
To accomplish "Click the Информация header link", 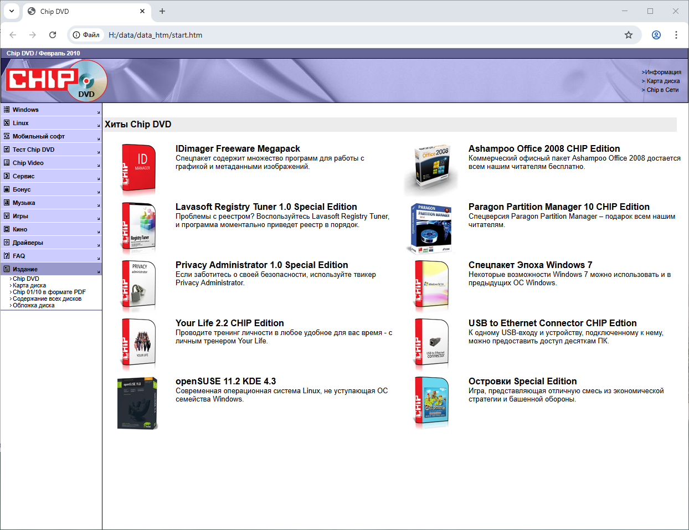I will [x=663, y=72].
